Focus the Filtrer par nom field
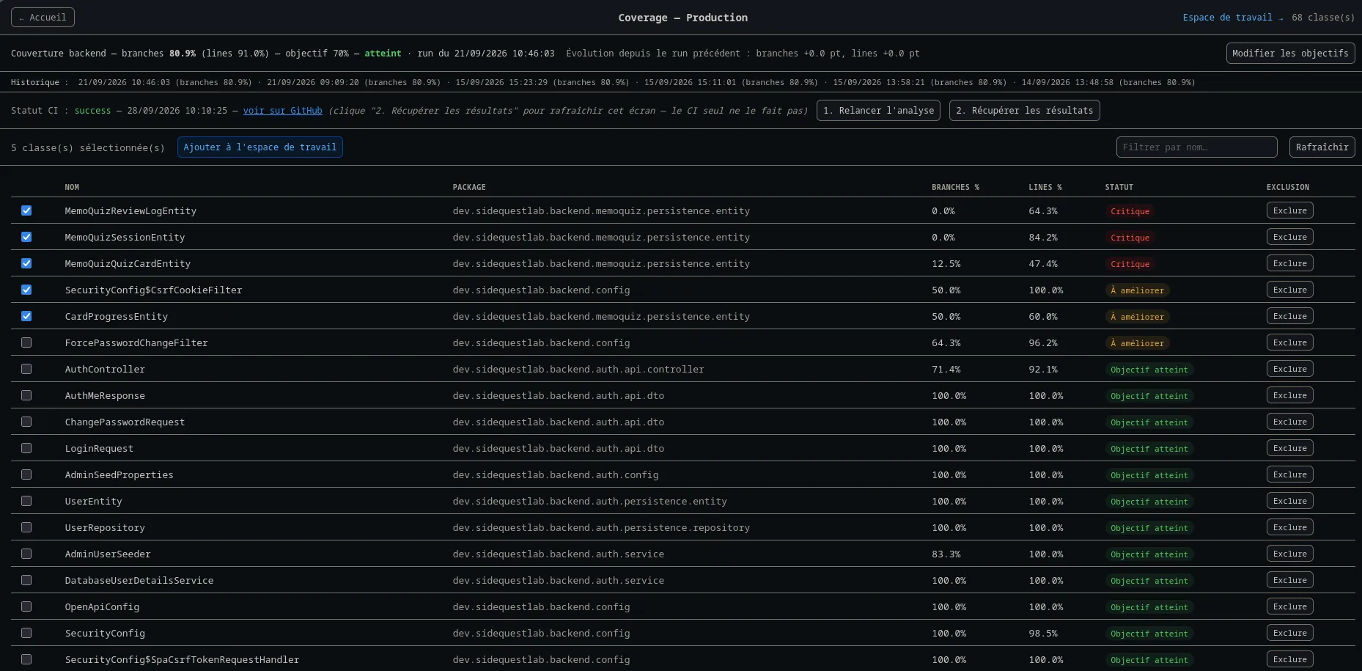 click(x=1196, y=147)
